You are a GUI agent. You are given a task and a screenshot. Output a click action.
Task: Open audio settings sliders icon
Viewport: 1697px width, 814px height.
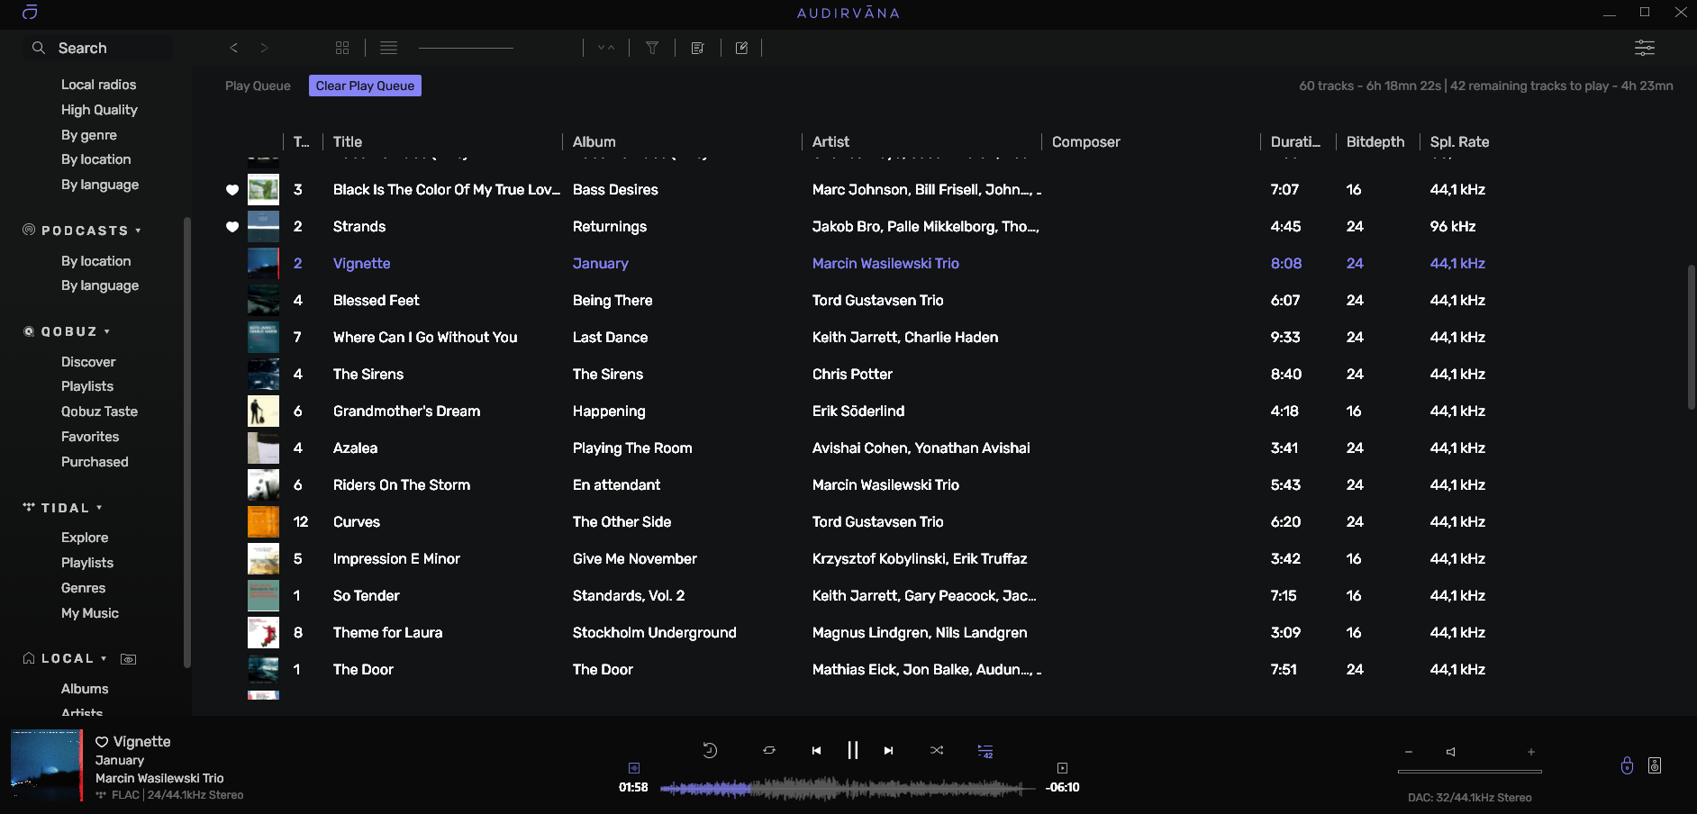point(1645,48)
